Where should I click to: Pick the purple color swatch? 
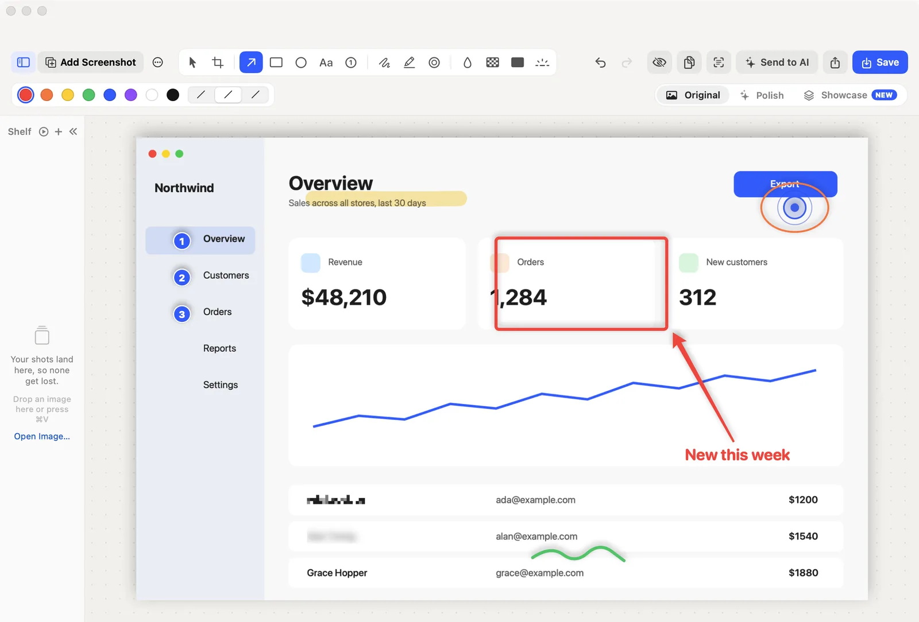[x=131, y=95]
